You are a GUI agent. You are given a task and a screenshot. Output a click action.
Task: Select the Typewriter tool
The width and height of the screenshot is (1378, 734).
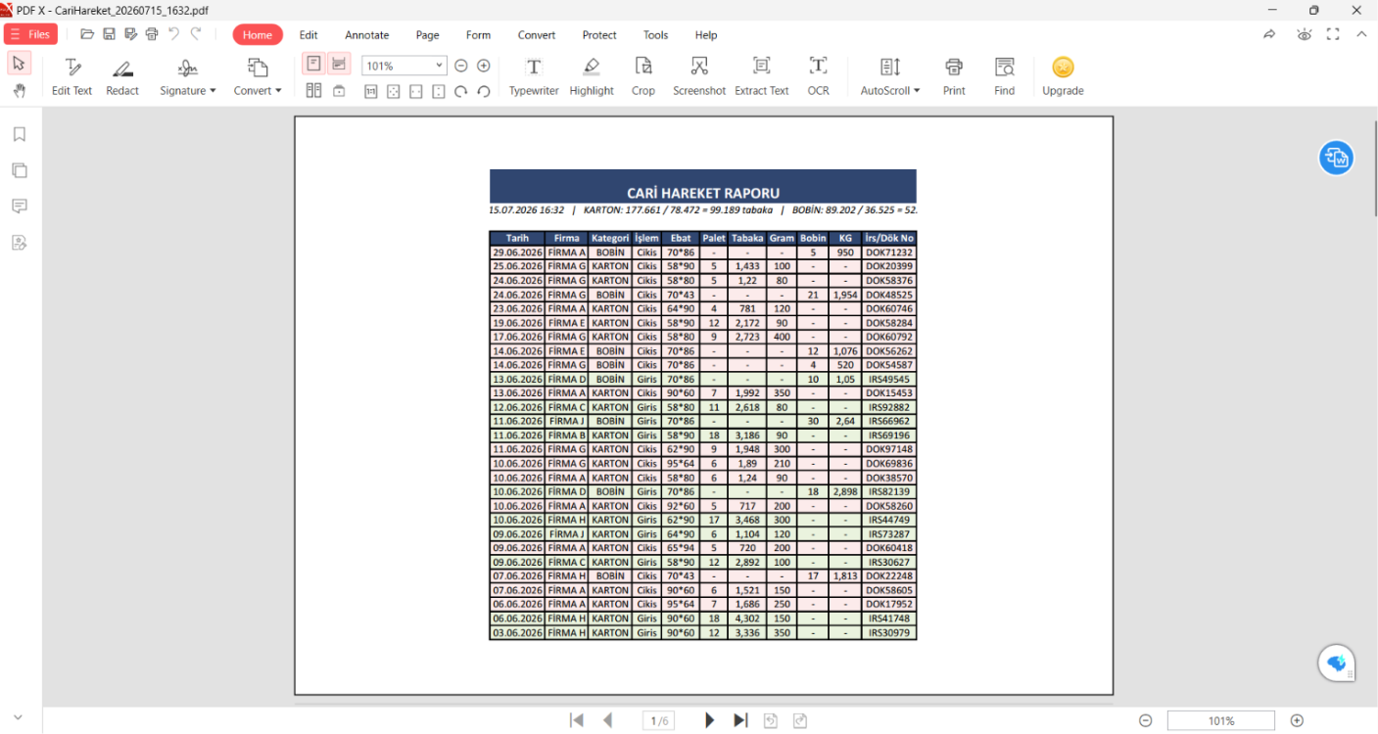click(x=534, y=77)
